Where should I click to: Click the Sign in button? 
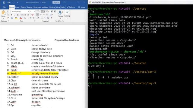56,2
